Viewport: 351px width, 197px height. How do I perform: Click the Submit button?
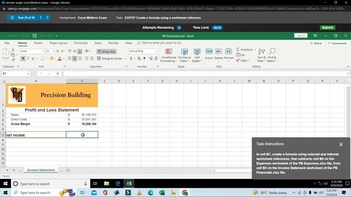pos(327,27)
